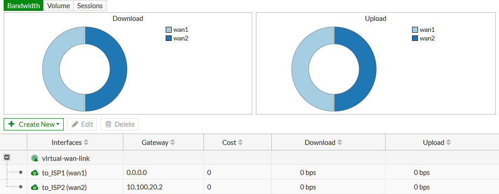
Task: Click the Gateway column header
Action: [163, 143]
